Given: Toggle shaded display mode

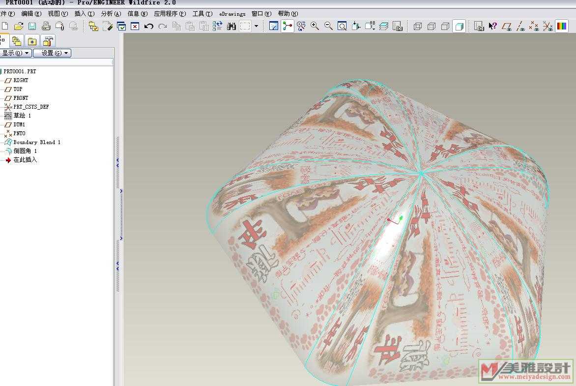Looking at the screenshot, I should point(459,26).
